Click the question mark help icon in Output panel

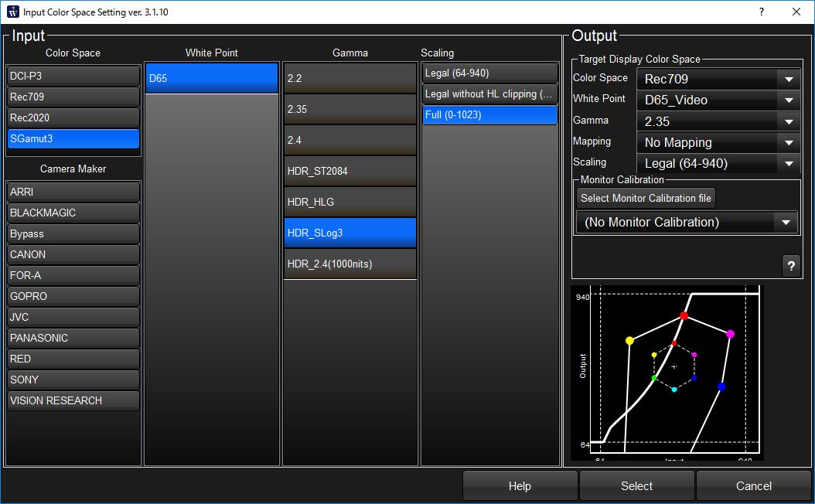791,266
